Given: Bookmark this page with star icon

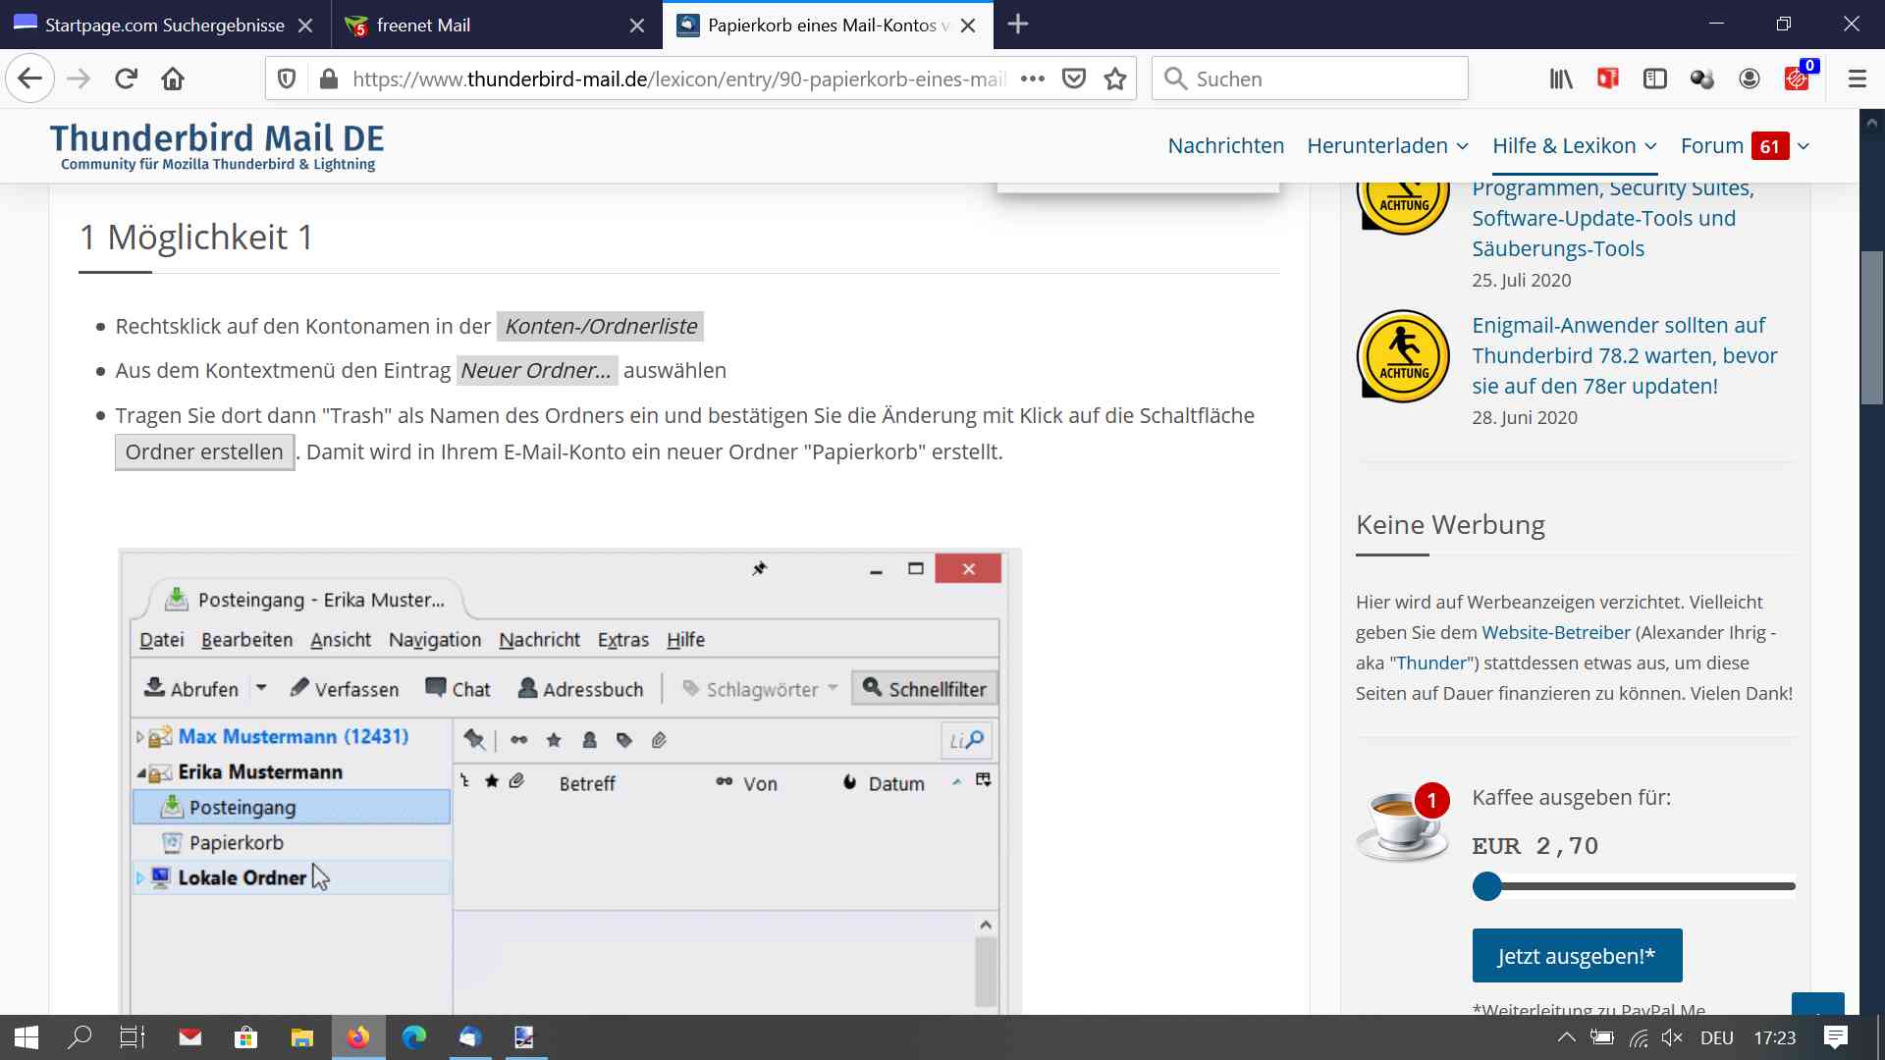Looking at the screenshot, I should coord(1115,79).
